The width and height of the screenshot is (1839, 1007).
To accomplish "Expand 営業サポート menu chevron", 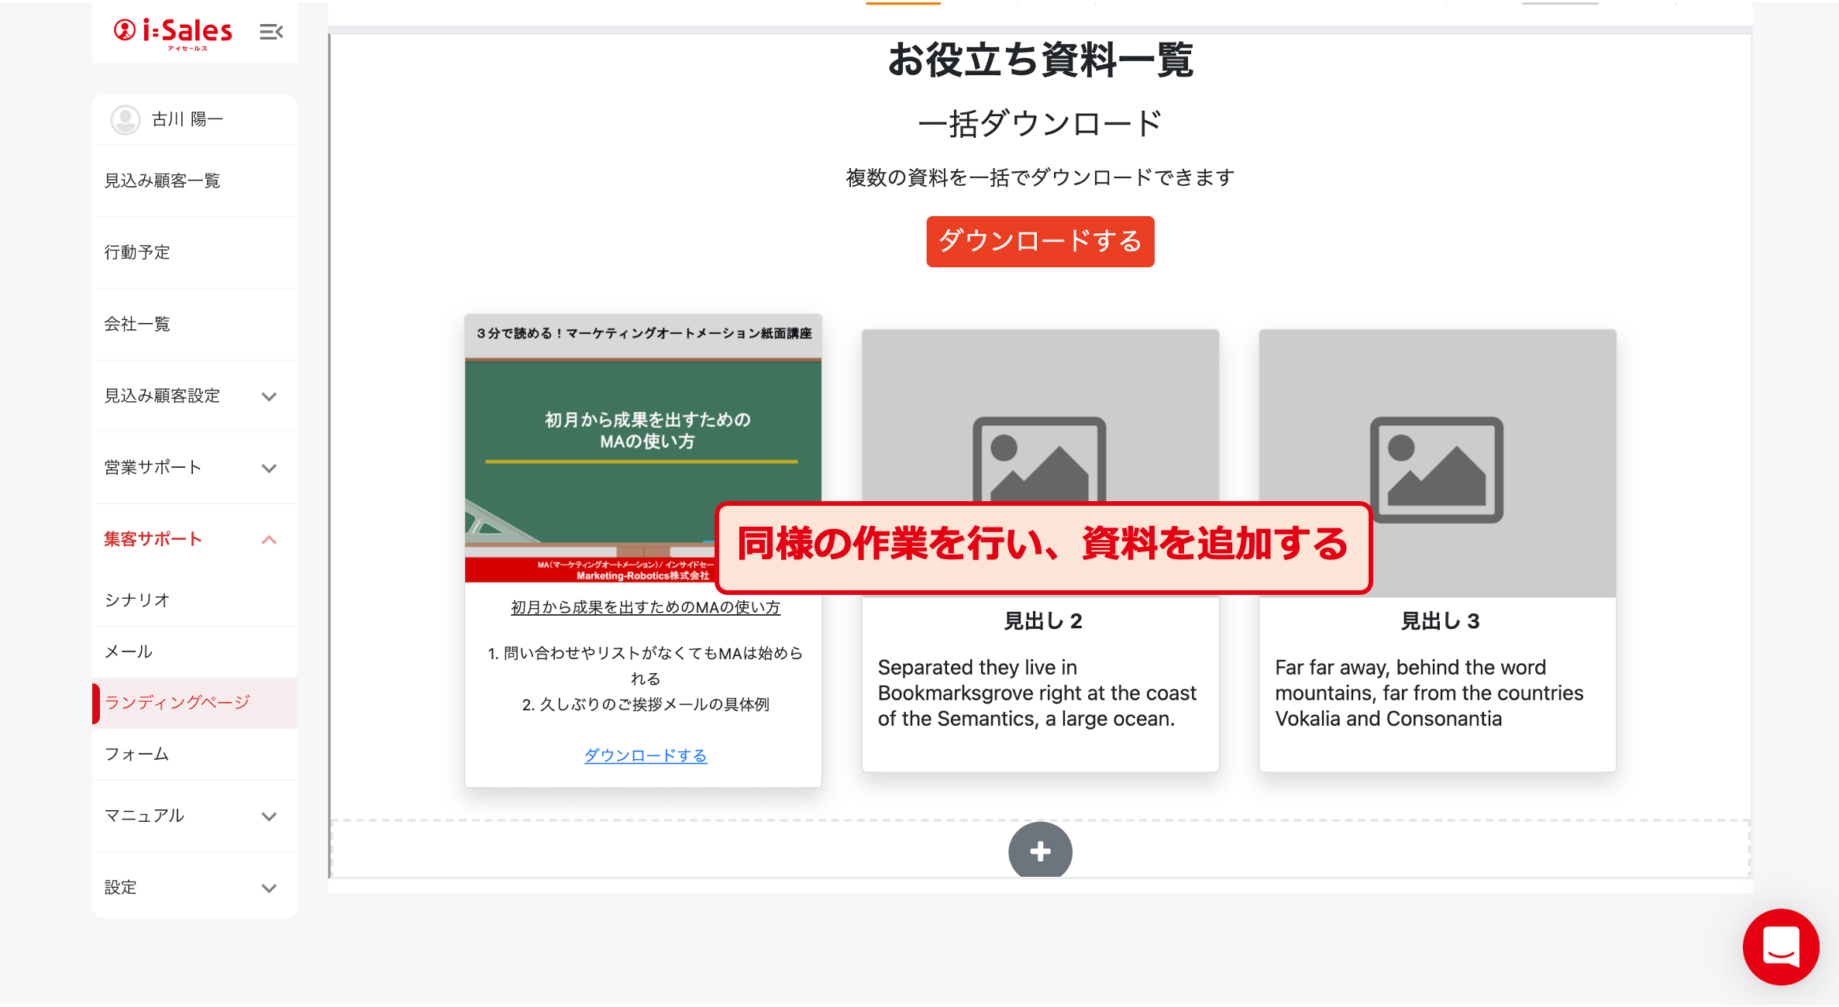I will click(269, 469).
